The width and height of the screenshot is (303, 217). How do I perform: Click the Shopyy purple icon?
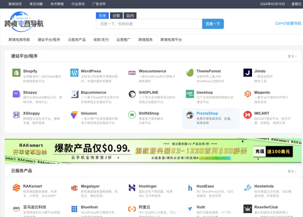[x=16, y=94]
